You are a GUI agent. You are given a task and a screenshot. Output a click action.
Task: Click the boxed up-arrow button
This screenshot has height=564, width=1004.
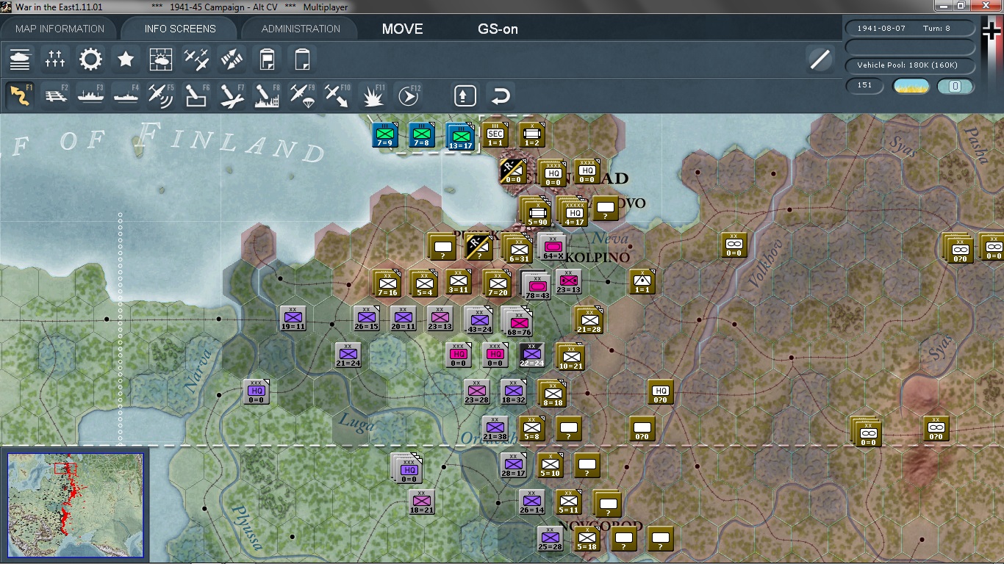pyautogui.click(x=465, y=95)
